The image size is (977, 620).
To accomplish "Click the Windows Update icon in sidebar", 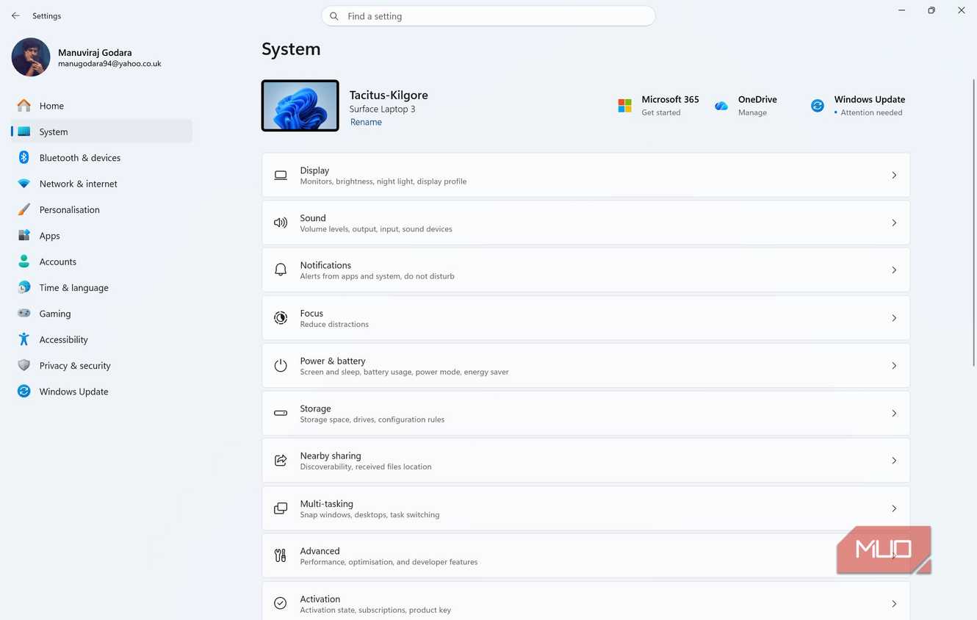I will [x=24, y=392].
